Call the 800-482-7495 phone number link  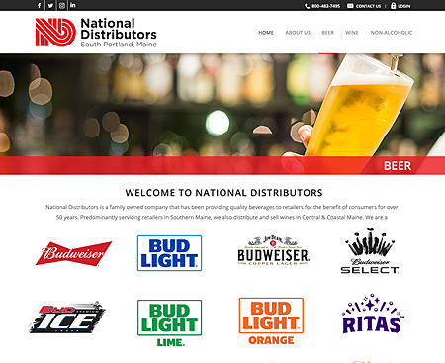click(325, 6)
